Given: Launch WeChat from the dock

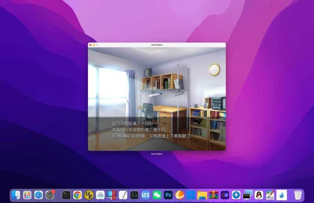Looking at the screenshot, I should click(157, 195).
